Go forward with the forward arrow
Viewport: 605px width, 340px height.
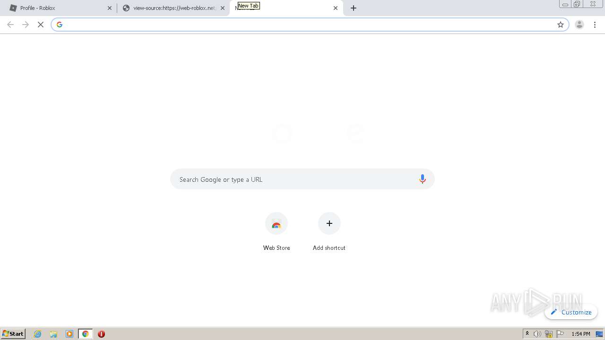(26, 25)
